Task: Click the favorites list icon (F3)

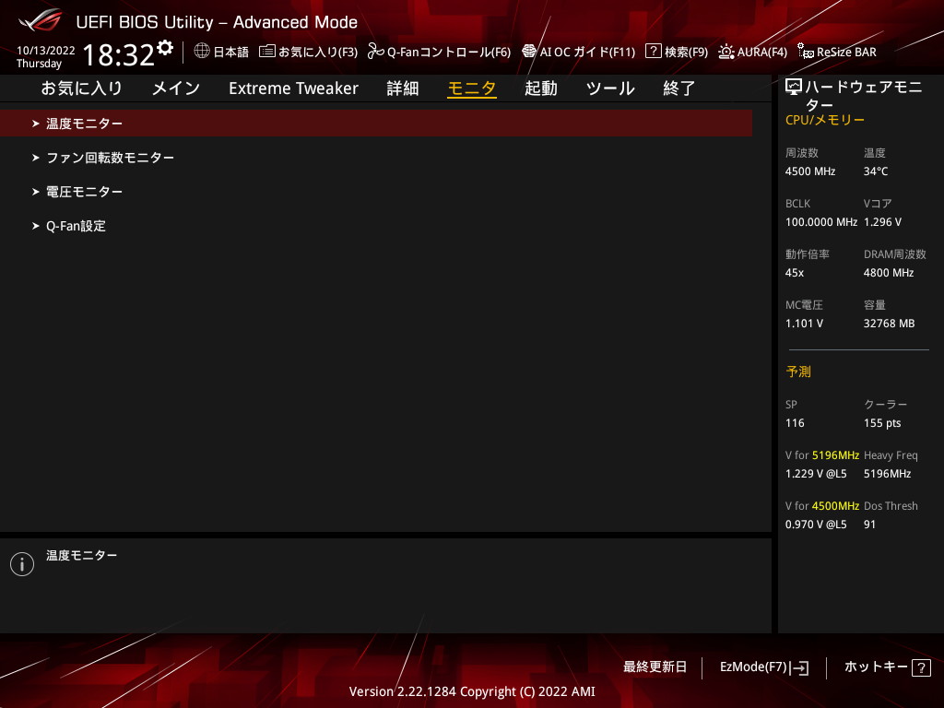Action: pyautogui.click(x=266, y=52)
